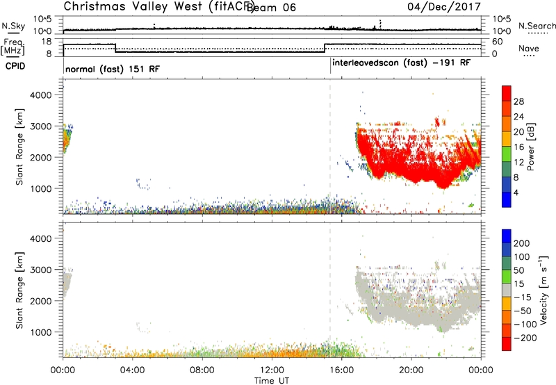Image resolution: width=556 pixels, height=385 pixels.
Task: Click the 'Velocity [m s-1]' colorbar label
Action: click(543, 290)
